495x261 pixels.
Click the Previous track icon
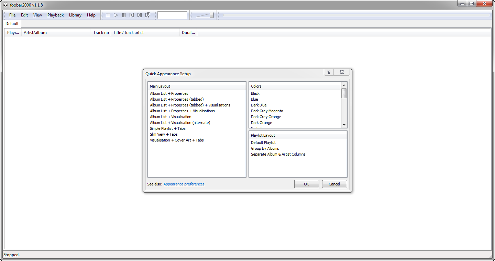(x=132, y=15)
